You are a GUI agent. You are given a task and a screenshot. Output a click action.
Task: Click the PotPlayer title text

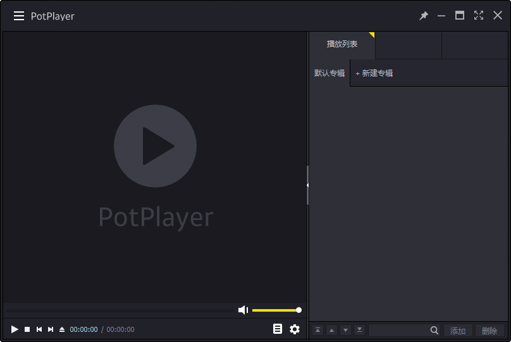click(52, 16)
